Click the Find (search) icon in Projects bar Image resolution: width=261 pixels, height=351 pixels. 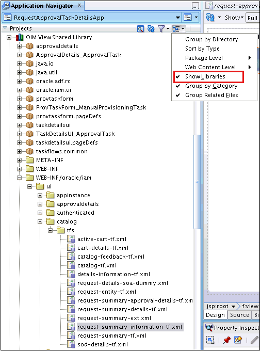[140, 29]
